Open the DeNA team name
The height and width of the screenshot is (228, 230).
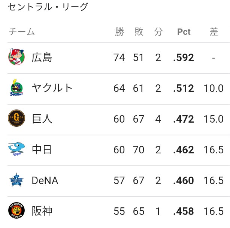pos(45,180)
